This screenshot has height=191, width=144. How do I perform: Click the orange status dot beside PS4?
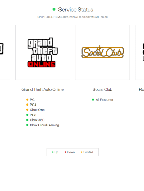pos(27,105)
